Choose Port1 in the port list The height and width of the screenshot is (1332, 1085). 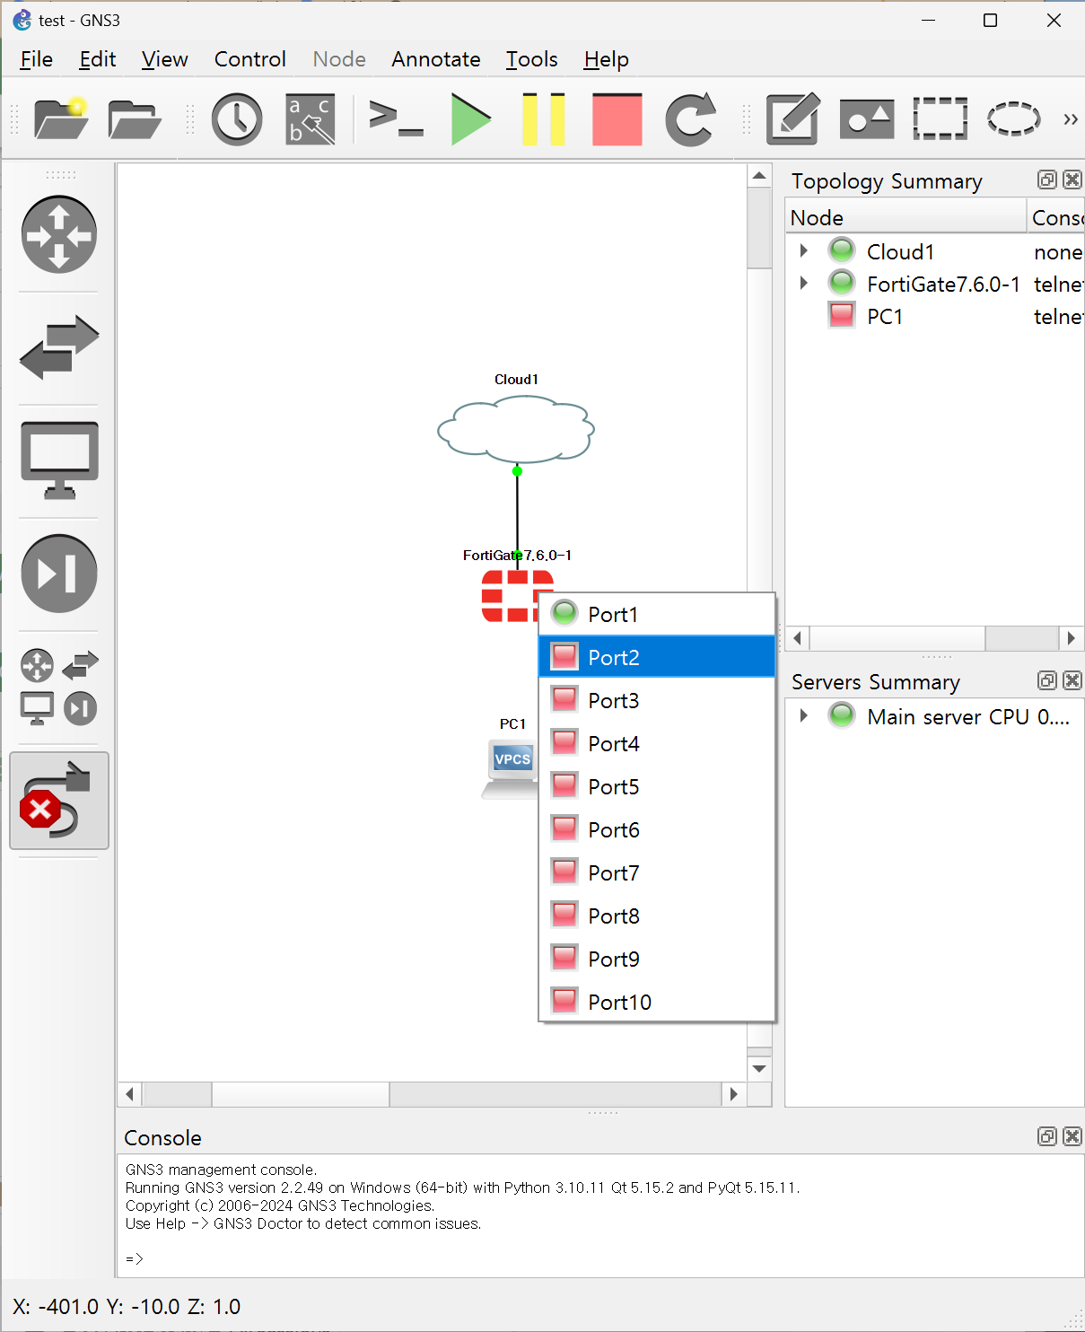coord(657,614)
